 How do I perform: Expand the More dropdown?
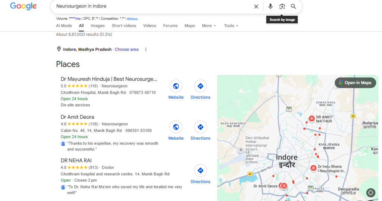coord(209,26)
